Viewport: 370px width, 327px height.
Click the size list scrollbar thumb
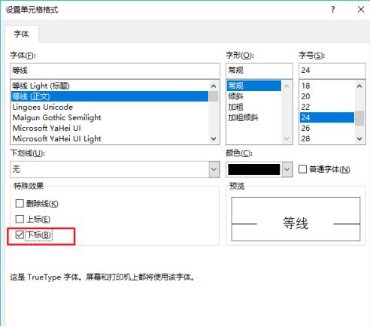tap(359, 118)
